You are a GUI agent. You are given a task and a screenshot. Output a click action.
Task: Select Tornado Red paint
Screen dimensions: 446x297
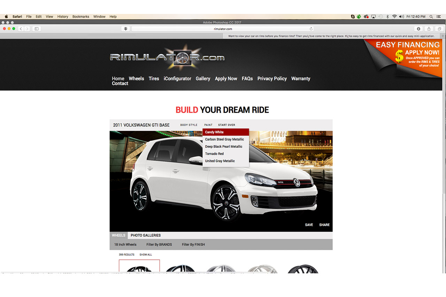point(226,154)
